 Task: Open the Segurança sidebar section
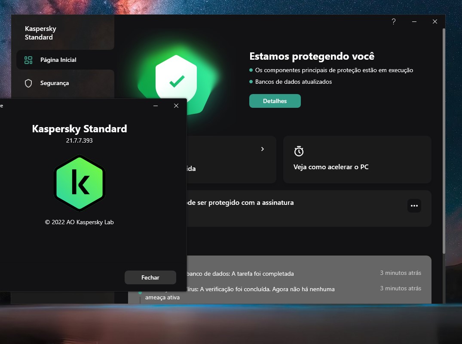[x=65, y=83]
